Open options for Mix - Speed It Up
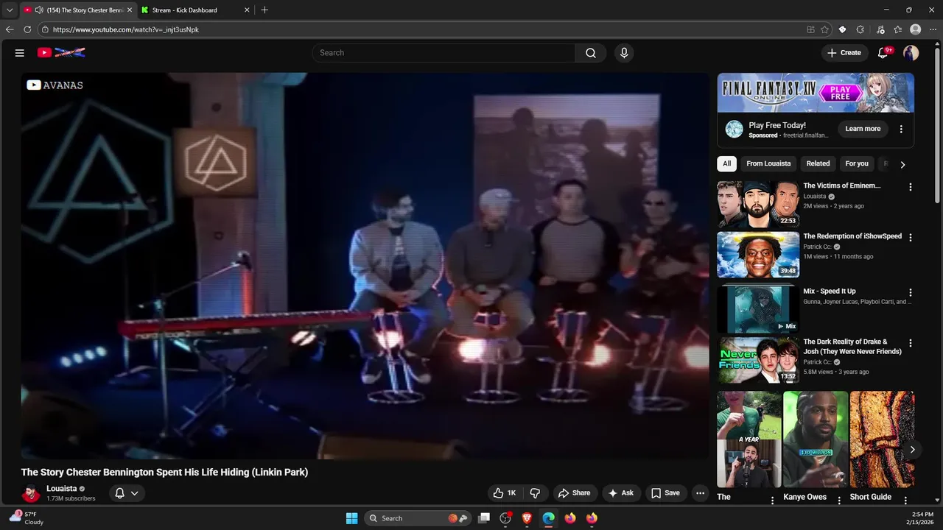This screenshot has height=530, width=943. [910, 292]
